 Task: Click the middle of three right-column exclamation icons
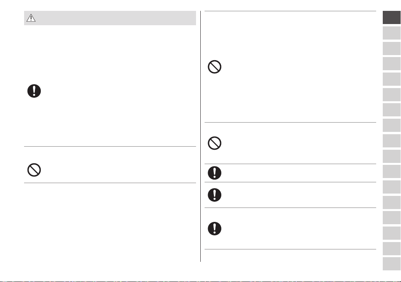tap(215, 195)
